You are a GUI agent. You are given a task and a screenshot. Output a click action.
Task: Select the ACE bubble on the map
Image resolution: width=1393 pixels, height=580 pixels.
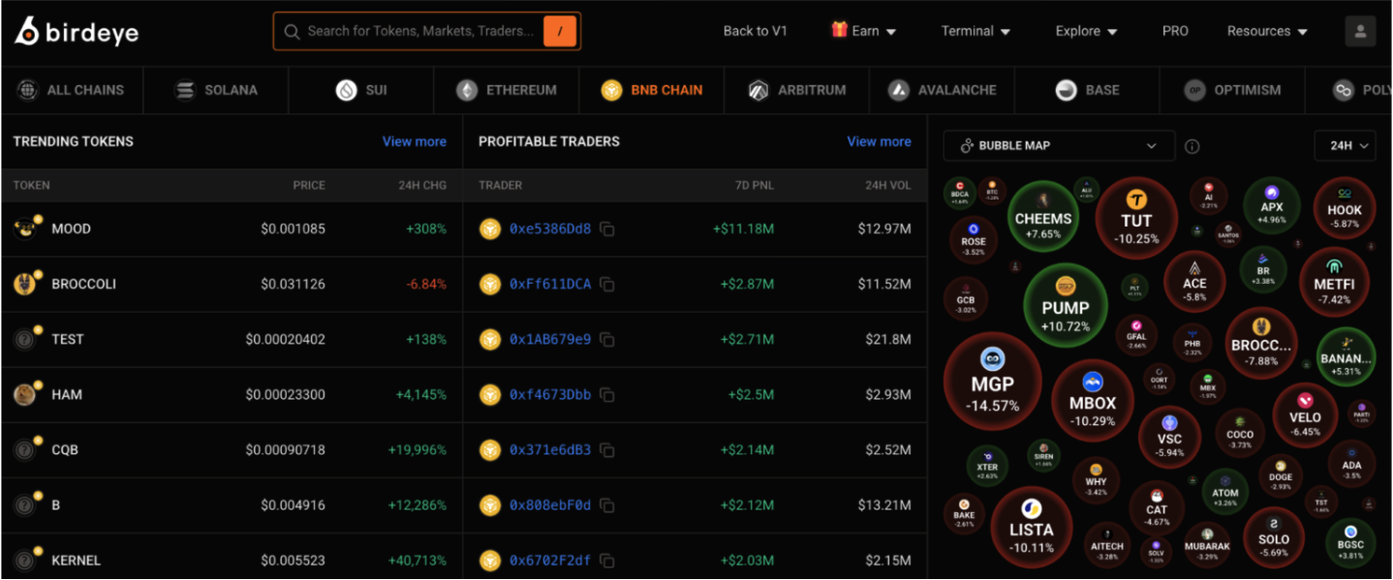coord(1194,283)
